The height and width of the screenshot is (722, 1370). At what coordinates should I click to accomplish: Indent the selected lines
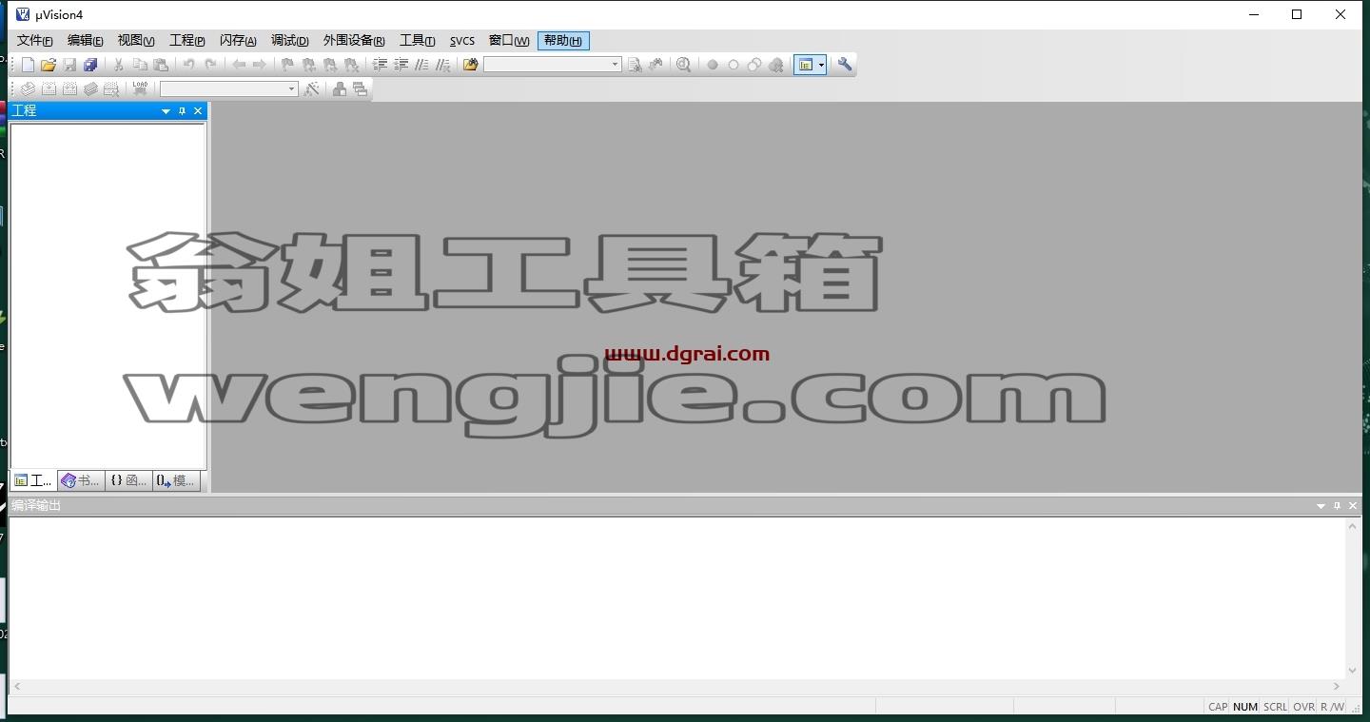(380, 65)
